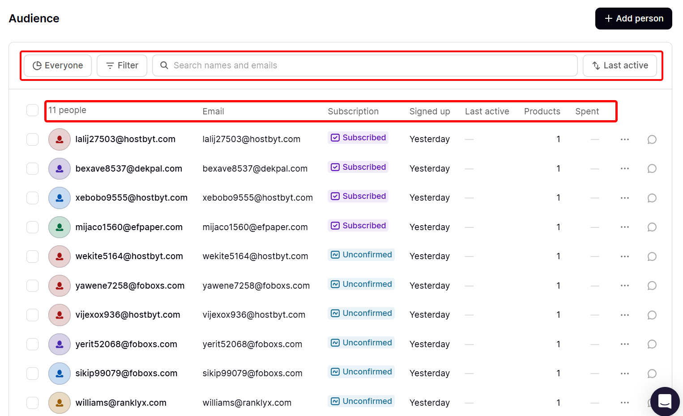Click message bubble icon for mijaco1560@efpaper.com

[x=652, y=227]
